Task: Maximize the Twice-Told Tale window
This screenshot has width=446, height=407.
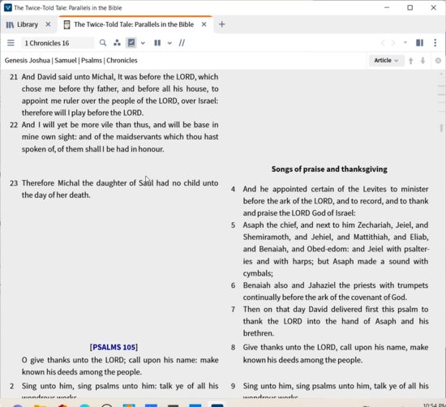Action: coord(410,7)
